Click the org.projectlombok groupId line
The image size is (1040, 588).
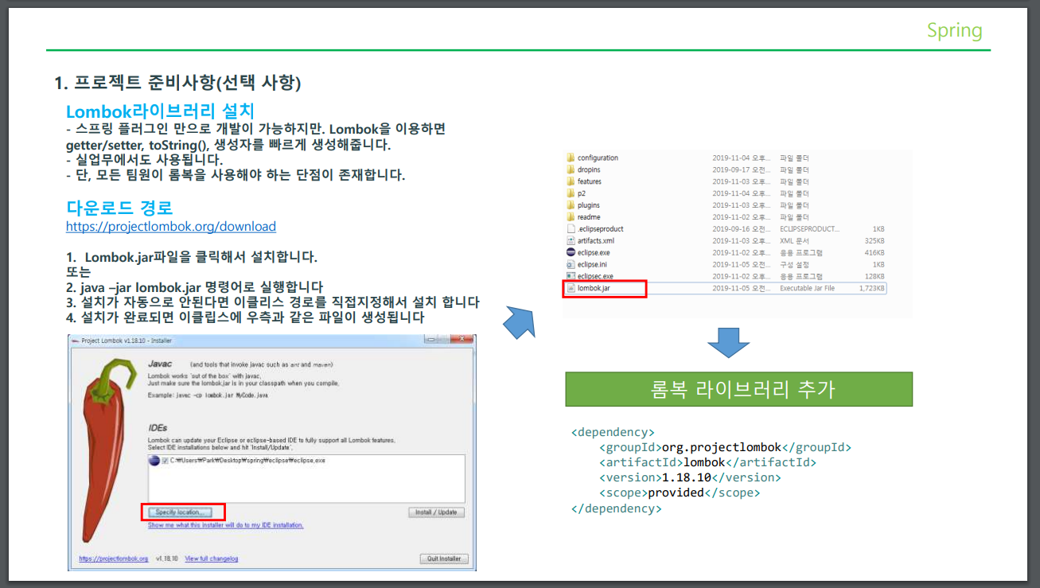point(726,447)
